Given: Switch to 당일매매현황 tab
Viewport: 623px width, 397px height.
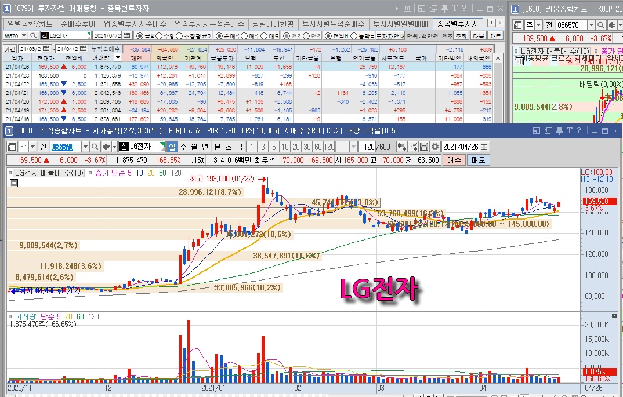Looking at the screenshot, I should 273,24.
